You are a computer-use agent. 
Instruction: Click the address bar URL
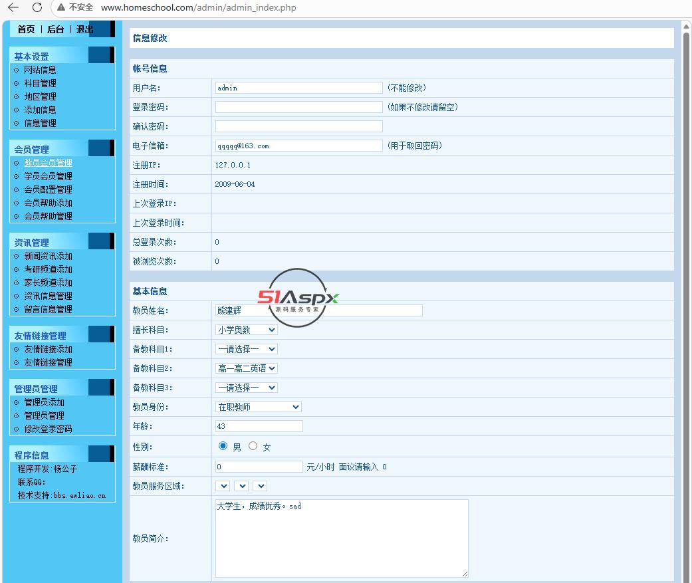199,7
